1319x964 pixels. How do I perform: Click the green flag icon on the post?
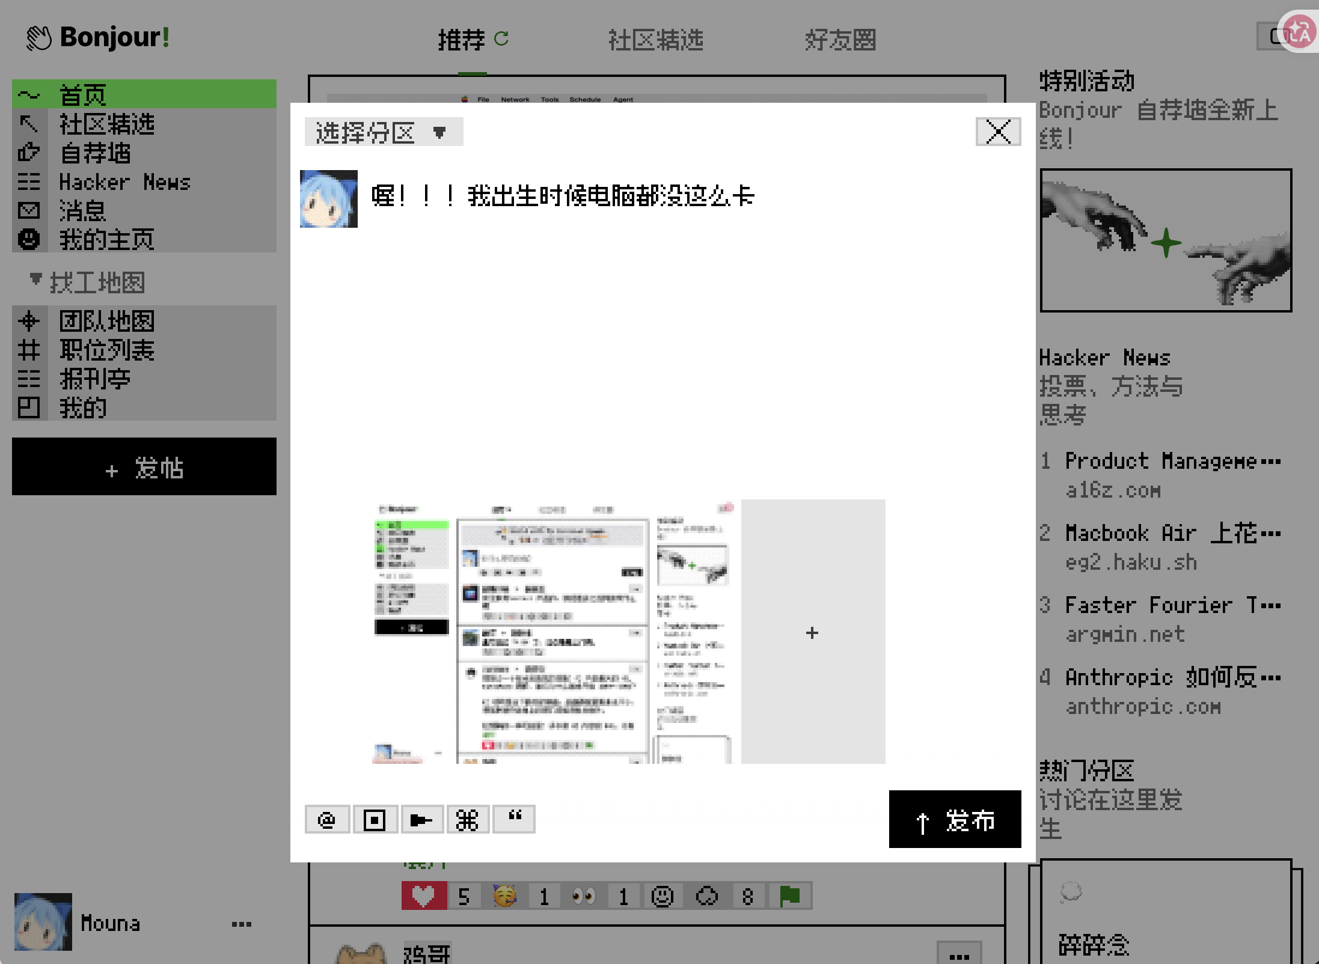pyautogui.click(x=790, y=896)
